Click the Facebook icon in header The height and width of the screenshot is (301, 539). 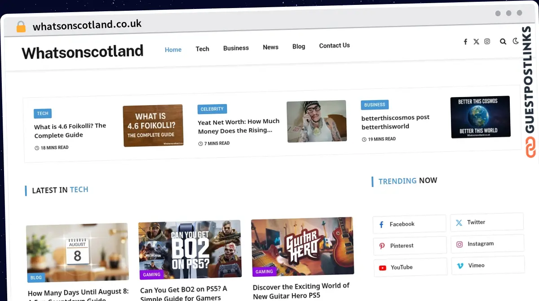[x=465, y=42]
